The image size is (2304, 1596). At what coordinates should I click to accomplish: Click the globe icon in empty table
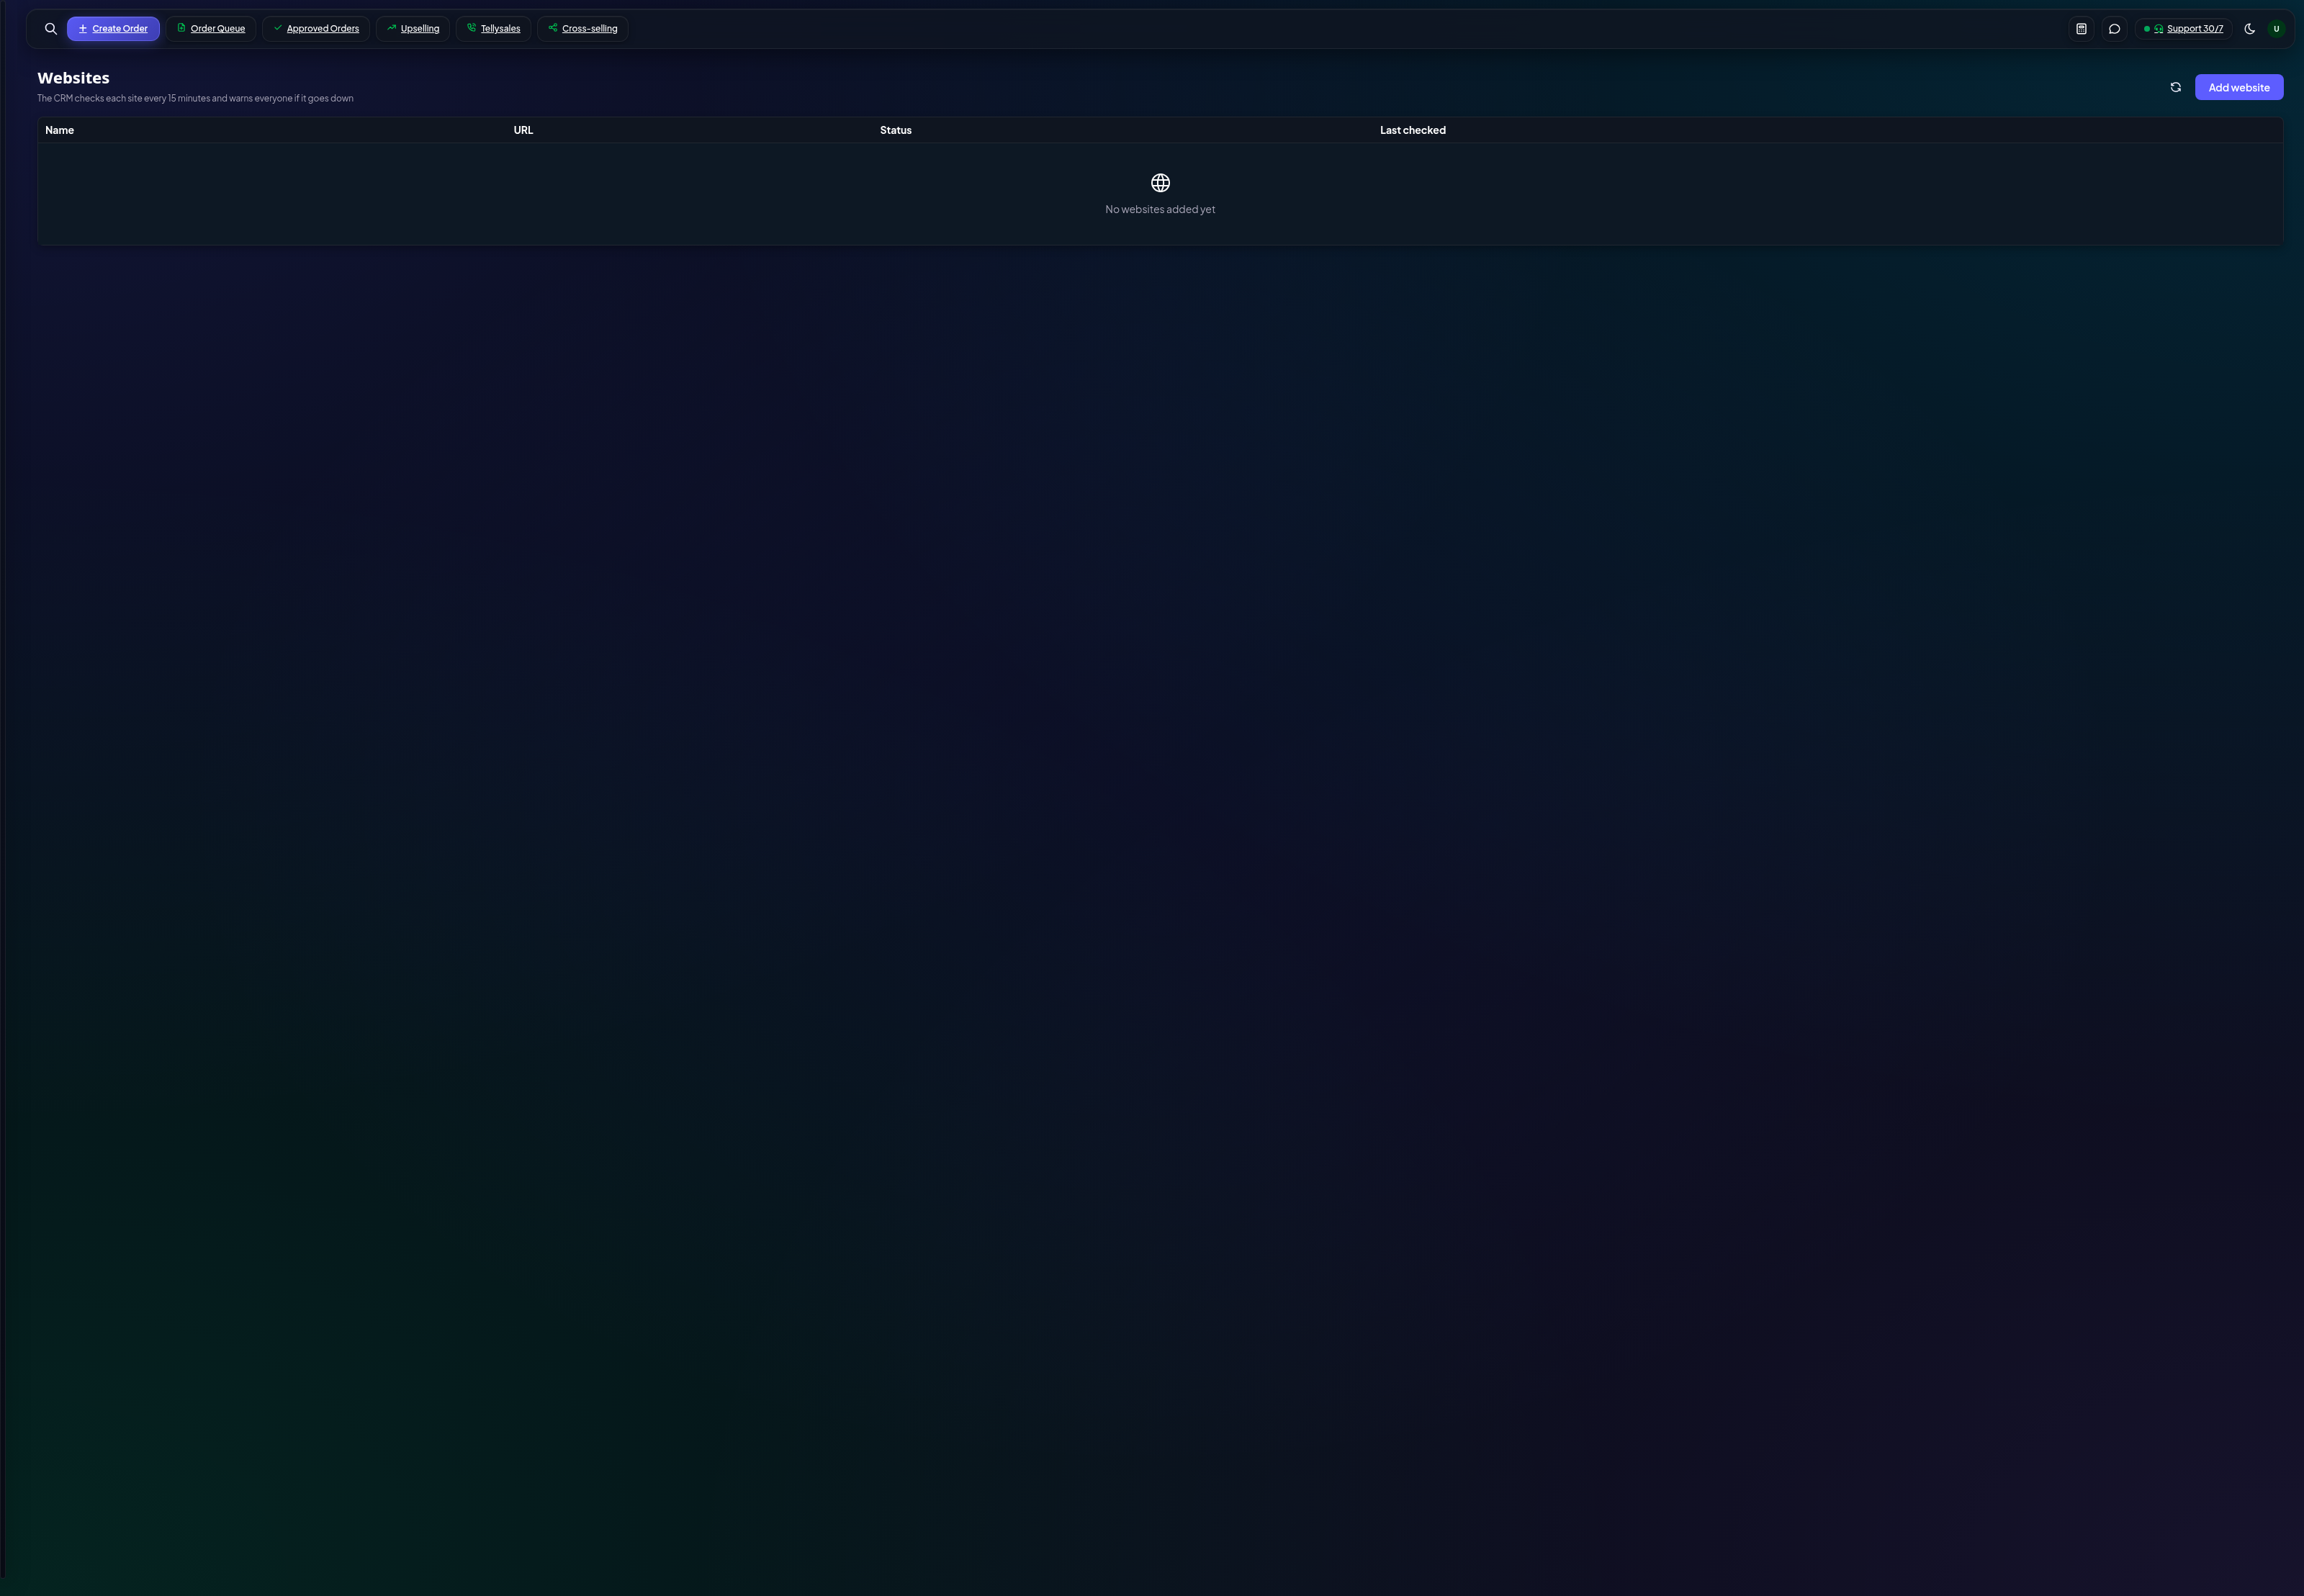pos(1160,183)
